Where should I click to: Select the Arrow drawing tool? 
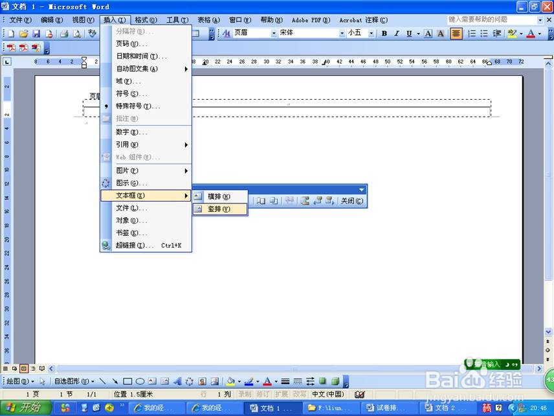(x=115, y=381)
